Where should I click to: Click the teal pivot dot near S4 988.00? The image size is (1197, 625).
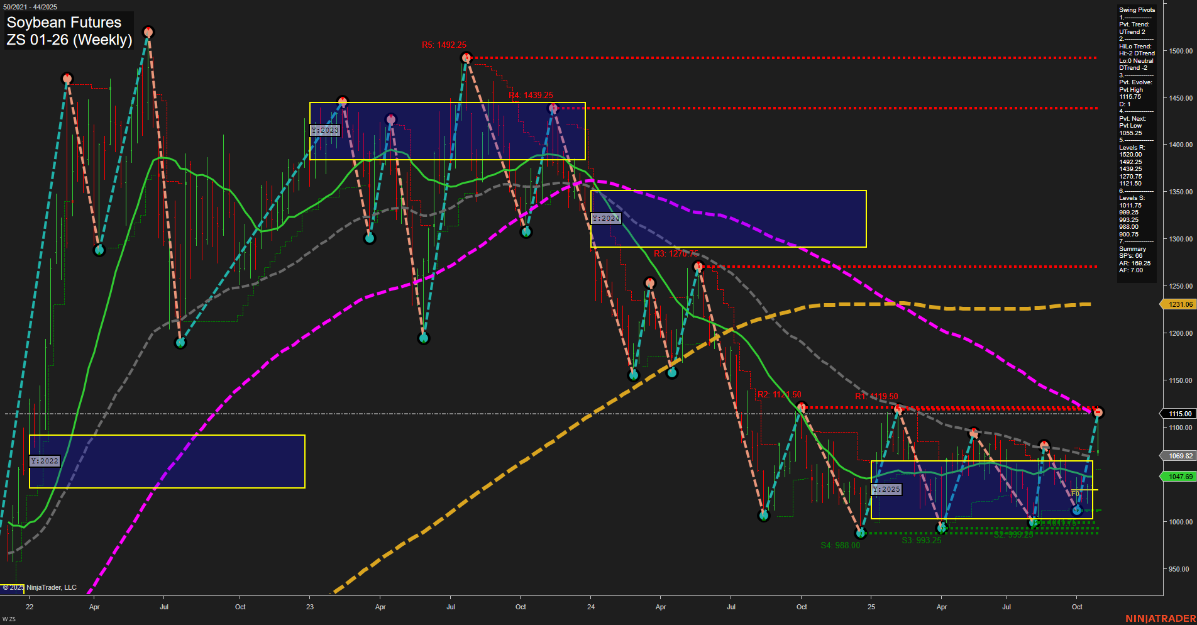coord(861,533)
